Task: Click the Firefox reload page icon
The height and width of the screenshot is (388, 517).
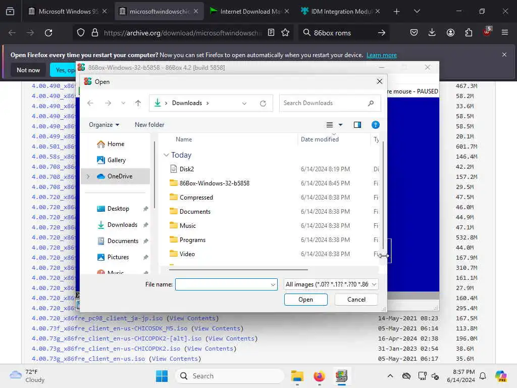Action: point(48,33)
